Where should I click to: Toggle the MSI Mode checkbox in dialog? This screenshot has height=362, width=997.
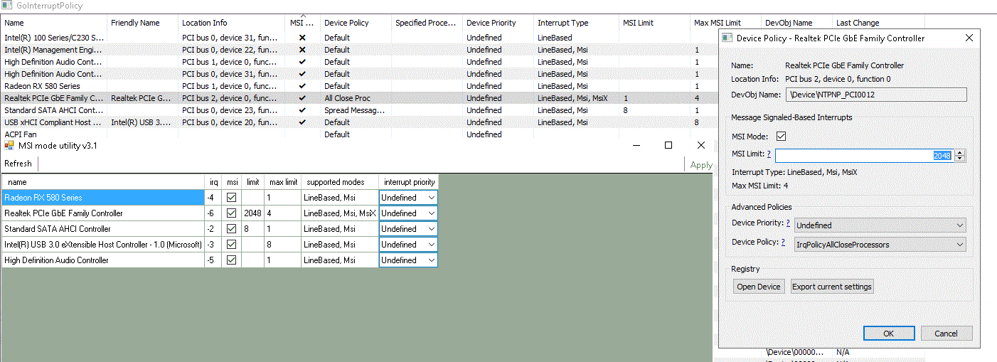(x=781, y=136)
